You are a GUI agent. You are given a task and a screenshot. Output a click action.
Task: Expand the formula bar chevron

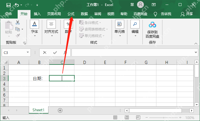(x=196, y=52)
